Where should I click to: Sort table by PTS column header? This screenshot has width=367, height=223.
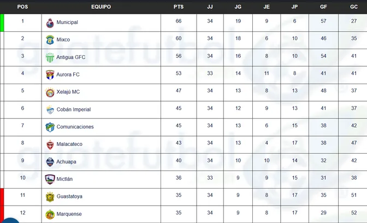coord(179,7)
